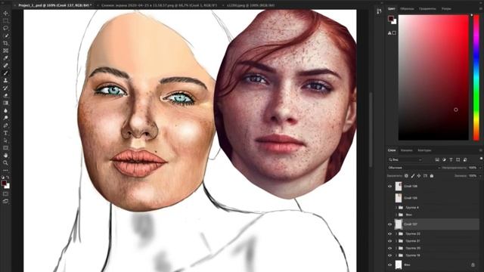Switch to the Контуры paths tab
Viewport: 484px width, 272px height.
point(424,150)
